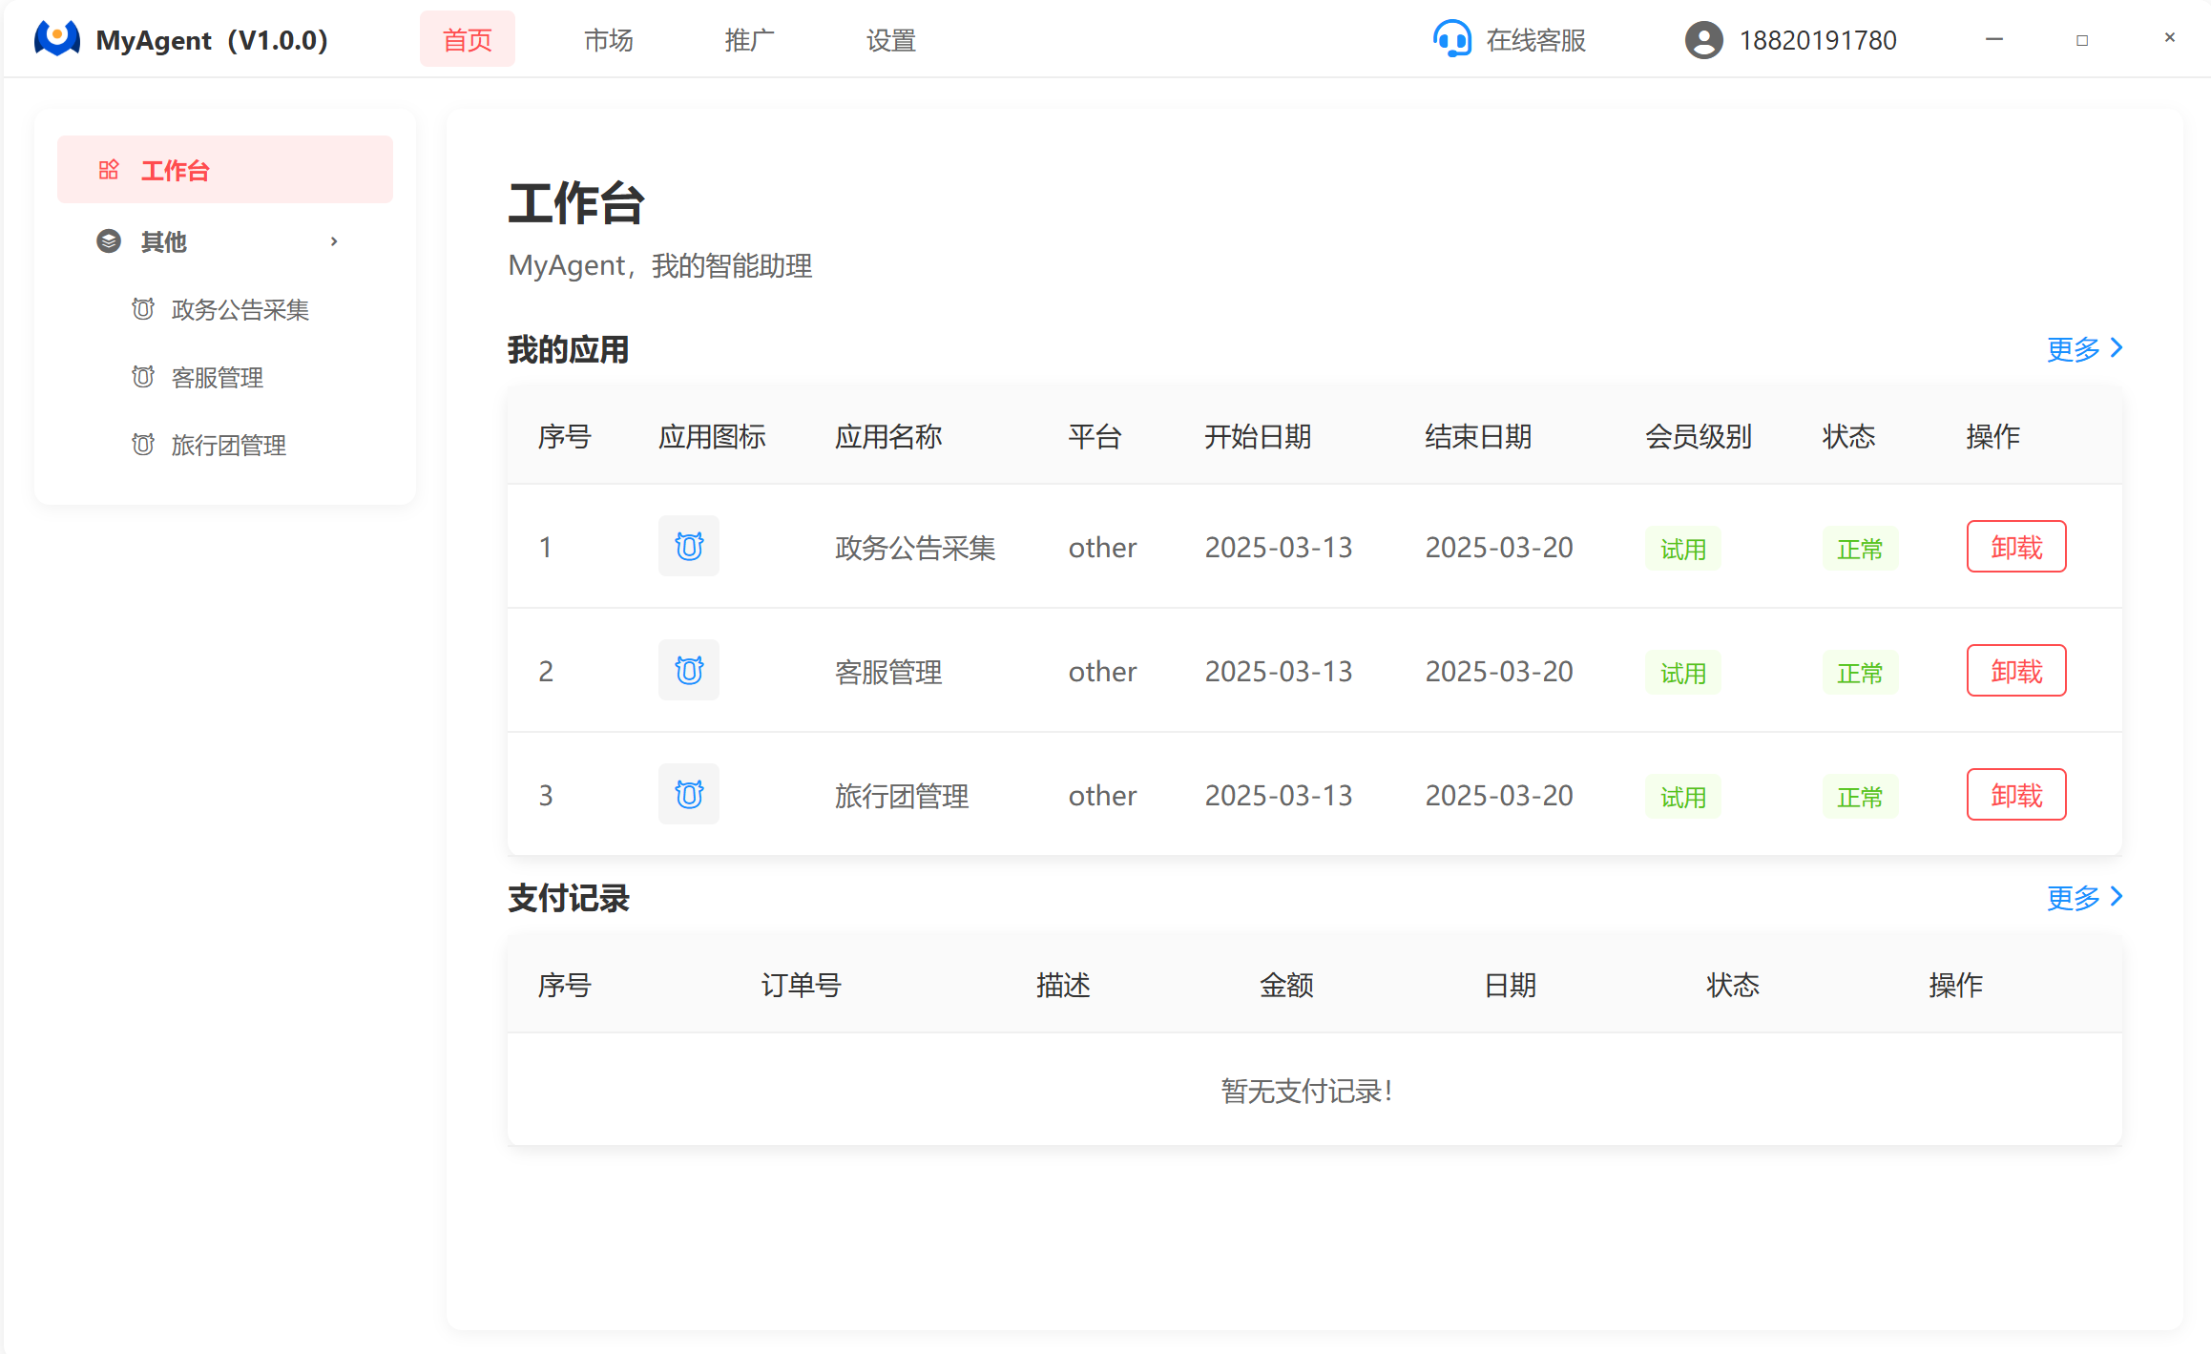Collapse the 其他 sidebar group chevron
This screenshot has width=2211, height=1354.
click(x=334, y=241)
